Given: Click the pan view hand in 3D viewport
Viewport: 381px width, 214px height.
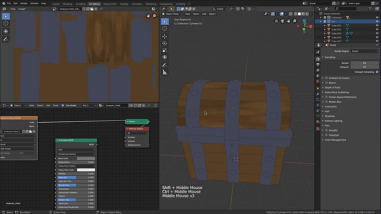Looking at the screenshot, I should tap(289, 21).
